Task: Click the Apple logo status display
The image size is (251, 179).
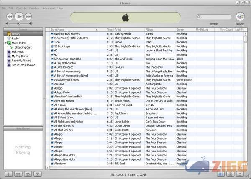Action: 125,18
